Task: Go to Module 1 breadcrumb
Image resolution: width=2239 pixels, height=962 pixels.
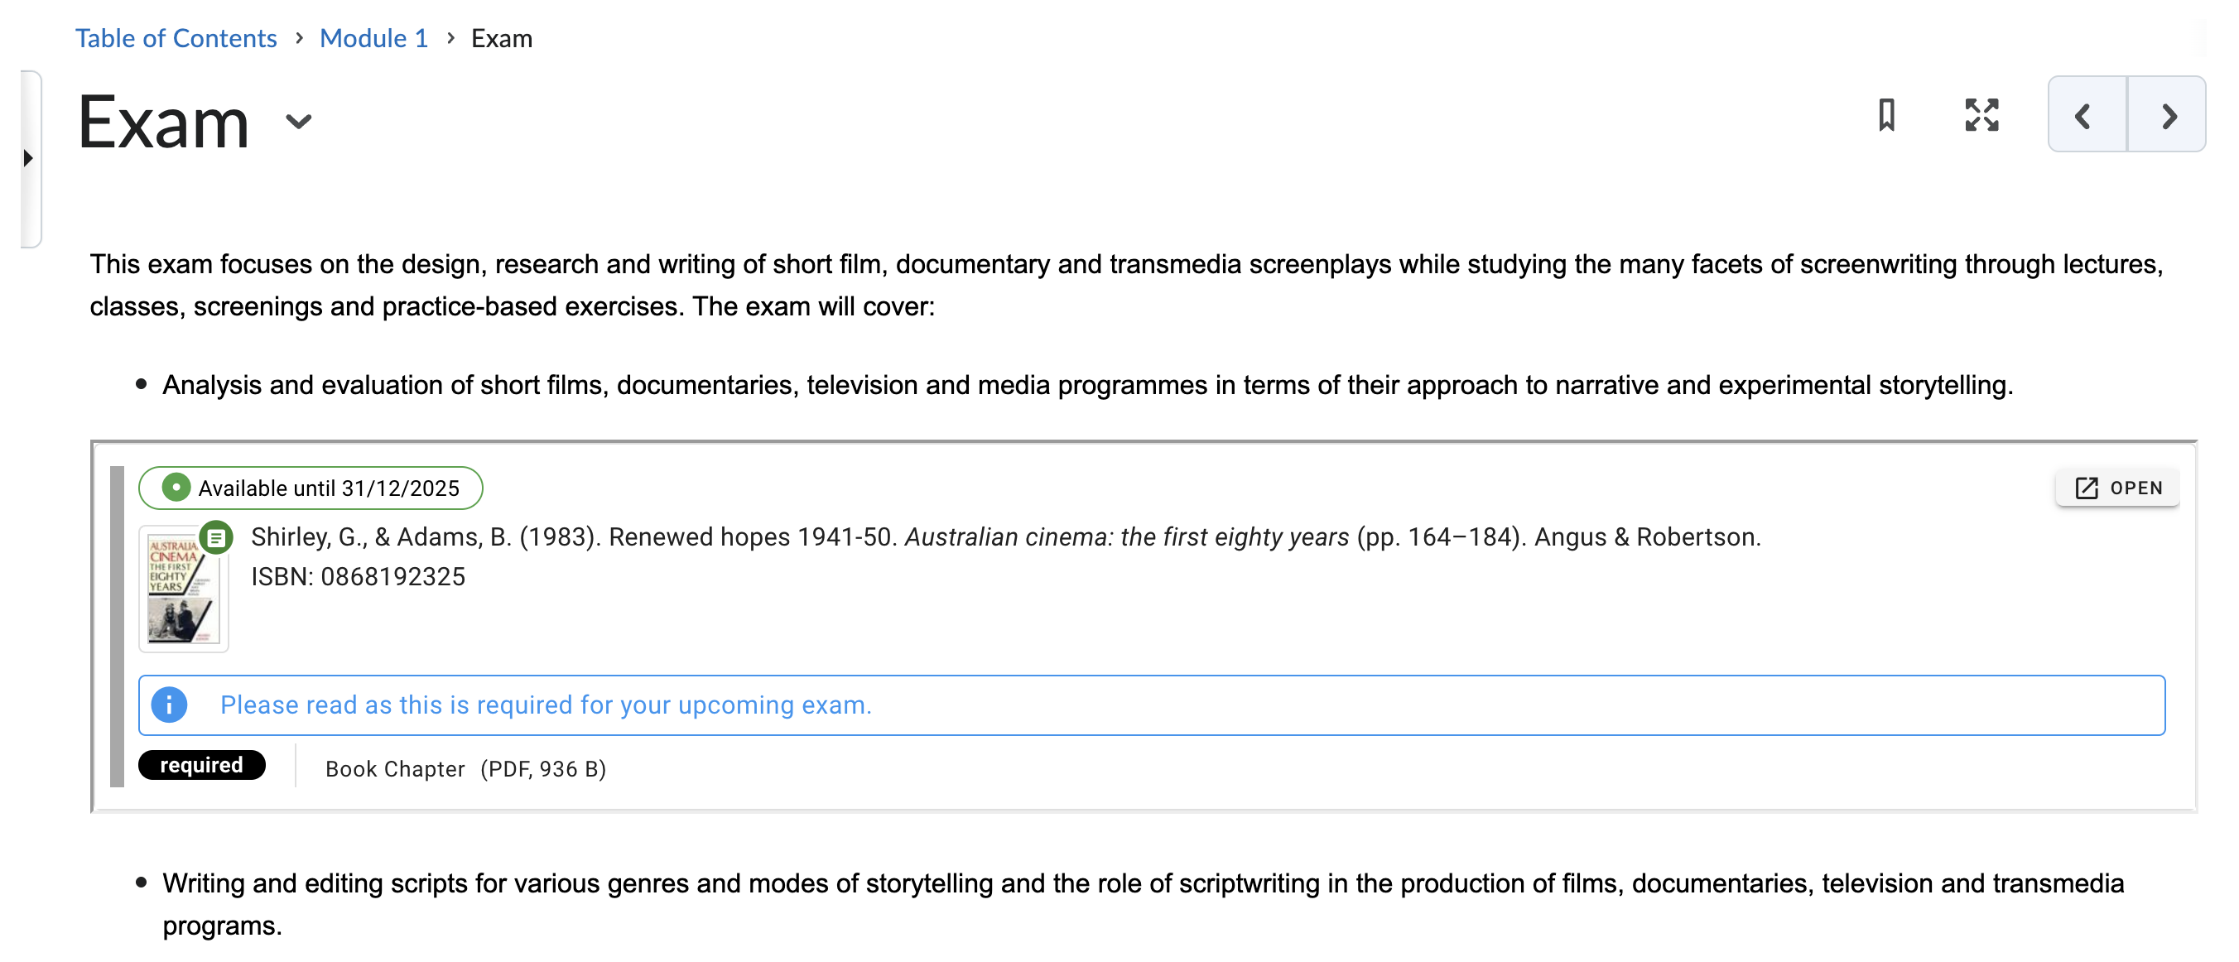Action: 373,38
